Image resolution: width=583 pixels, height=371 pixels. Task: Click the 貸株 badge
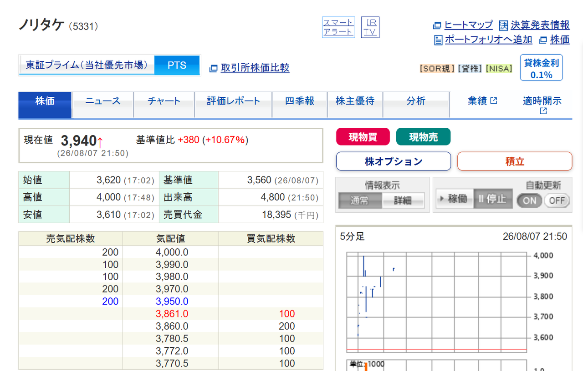(x=470, y=69)
